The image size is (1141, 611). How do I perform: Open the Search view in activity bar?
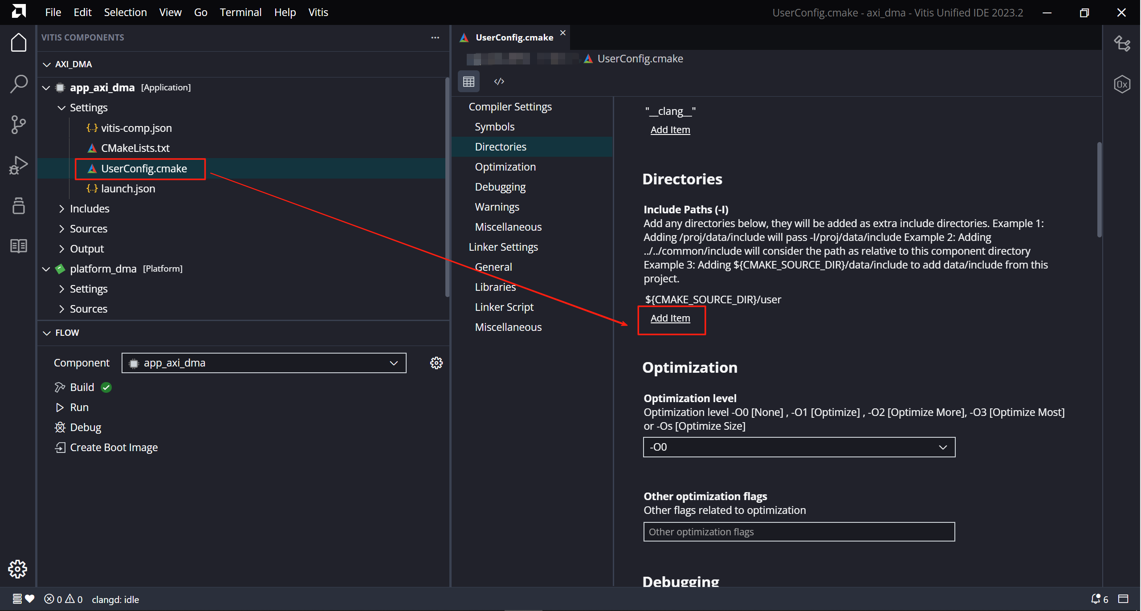click(x=18, y=84)
